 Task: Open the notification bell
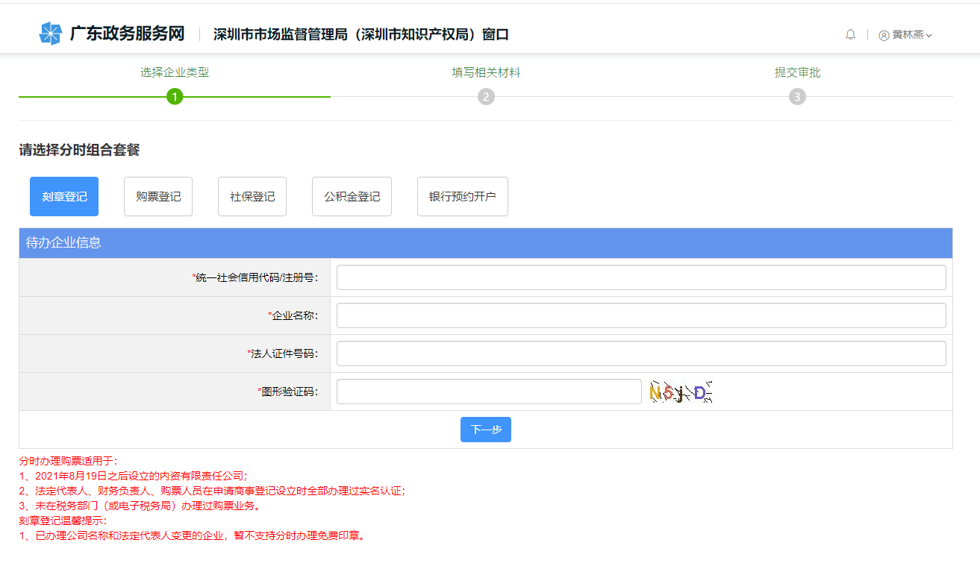pyautogui.click(x=850, y=34)
